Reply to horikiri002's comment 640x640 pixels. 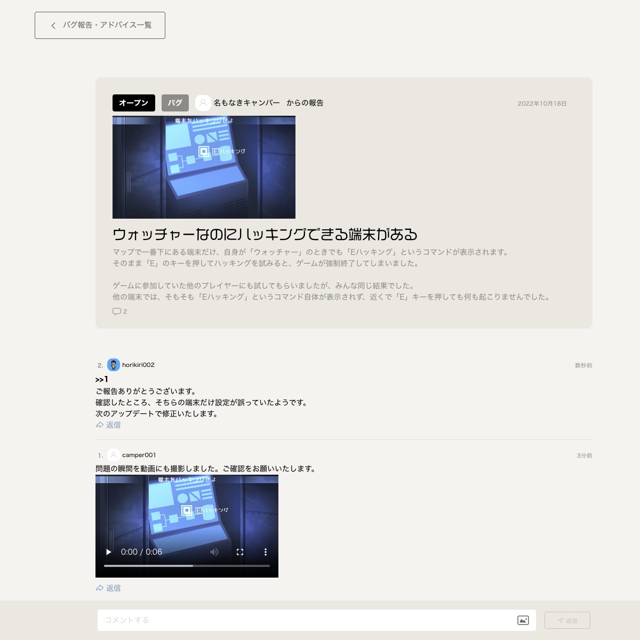108,425
